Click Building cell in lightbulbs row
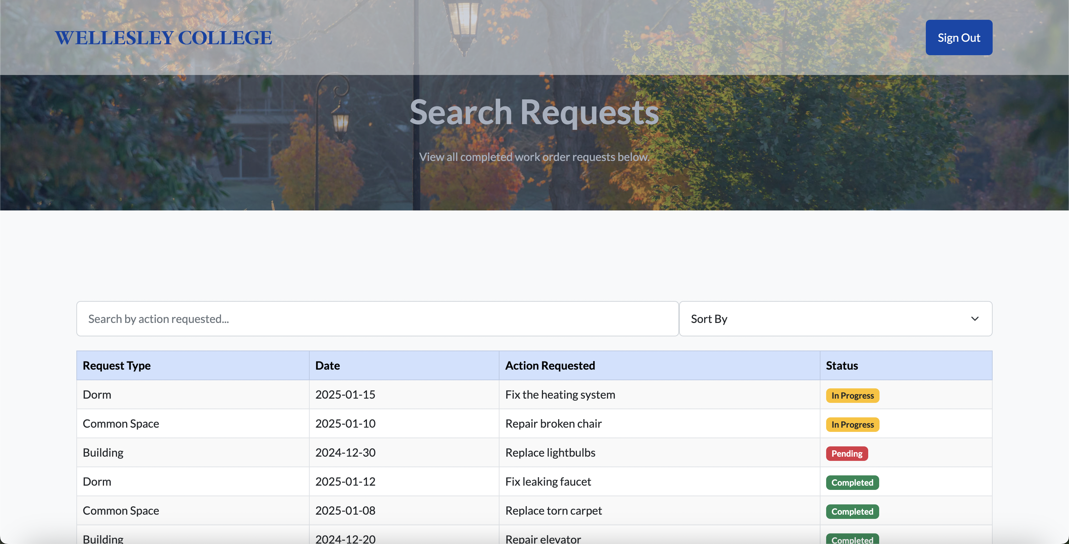 click(x=193, y=453)
